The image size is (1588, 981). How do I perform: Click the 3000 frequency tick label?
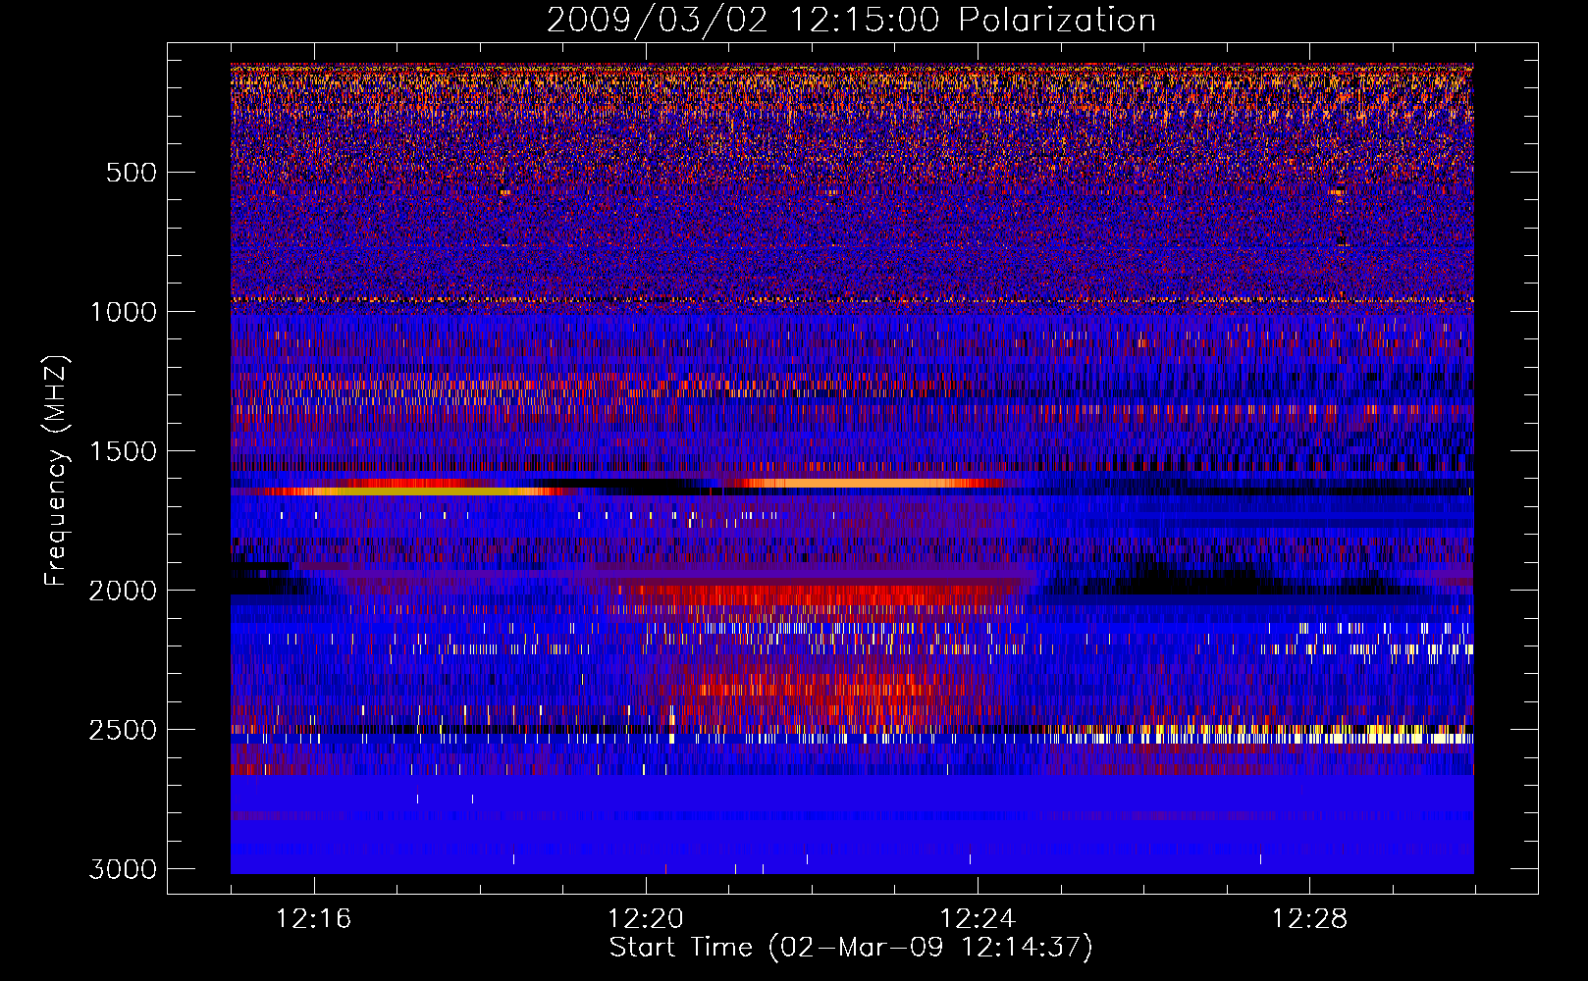pos(123,869)
